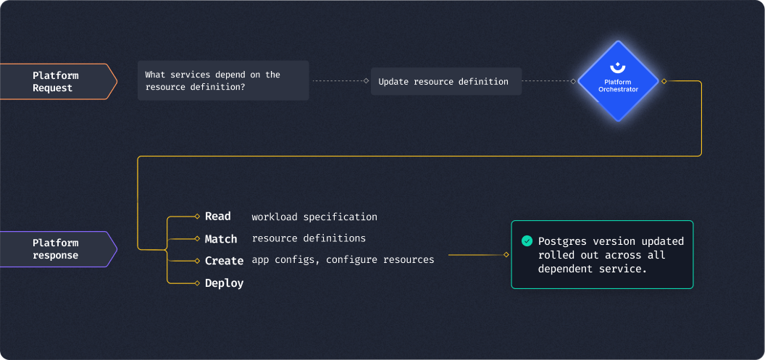The height and width of the screenshot is (360, 765).
Task: Select the Platform Request label
Action: click(56, 81)
